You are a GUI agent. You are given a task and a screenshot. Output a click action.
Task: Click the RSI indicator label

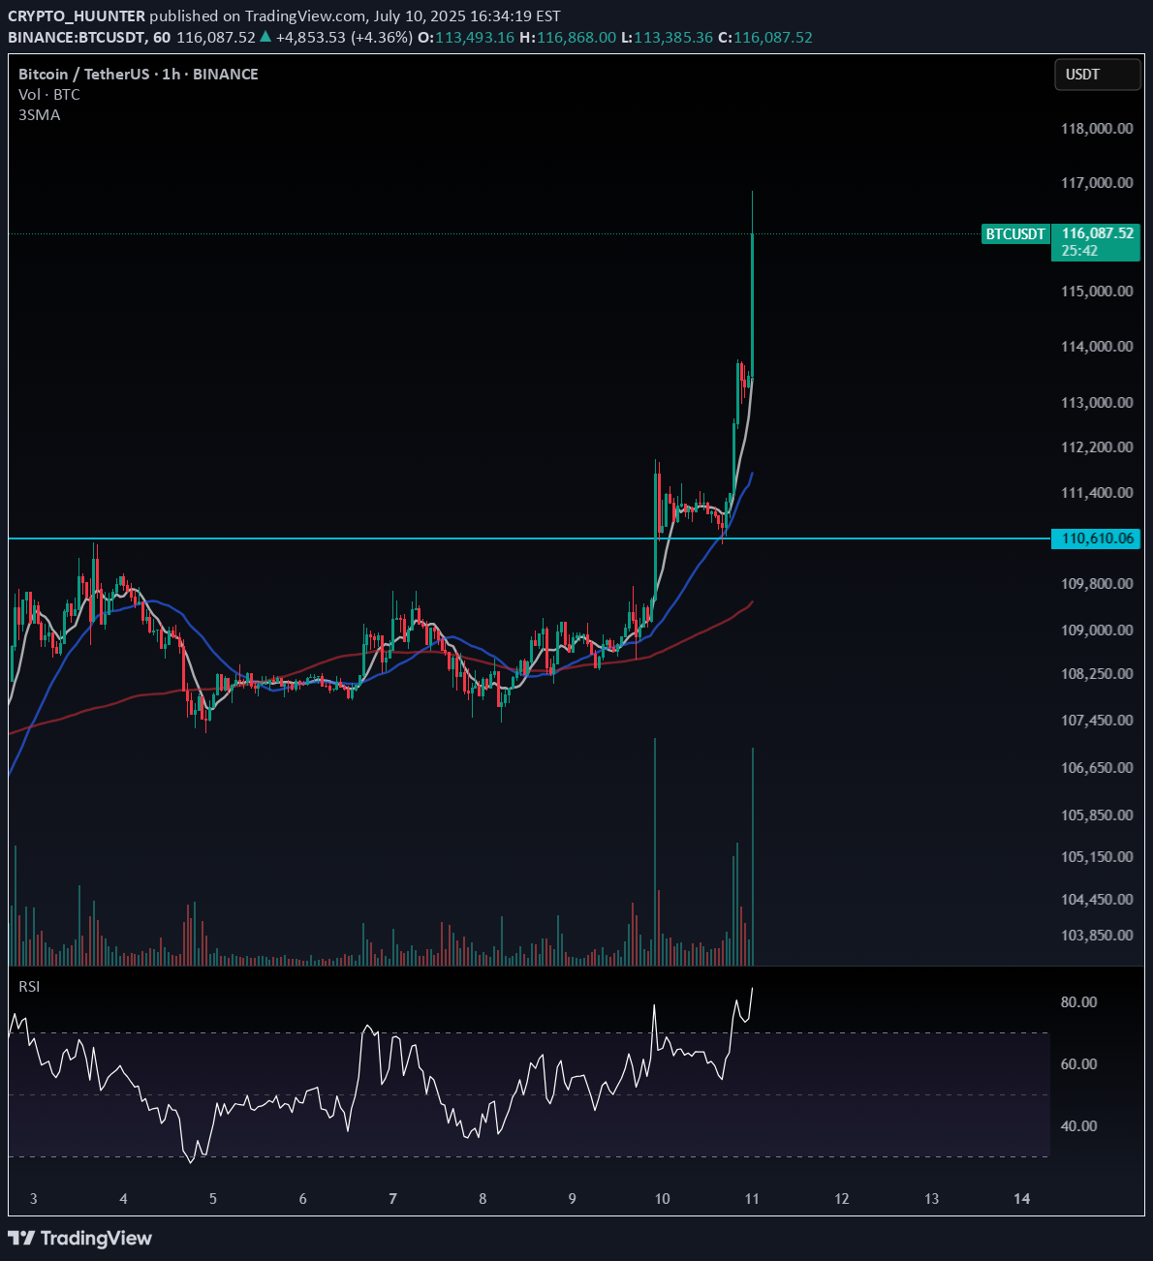[x=29, y=987]
